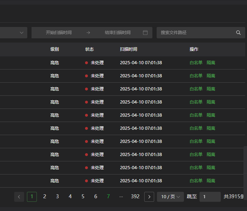The height and width of the screenshot is (211, 247).
Task: Set the 开始扫描时间 start date field
Action: [58, 33]
